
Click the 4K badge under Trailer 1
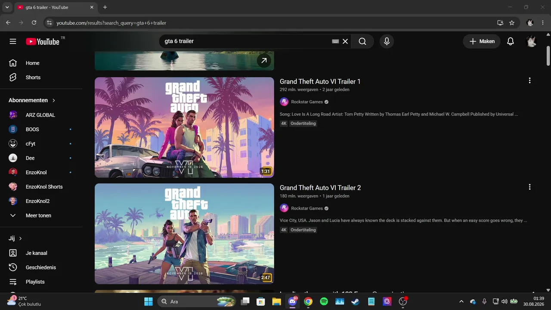284,124
